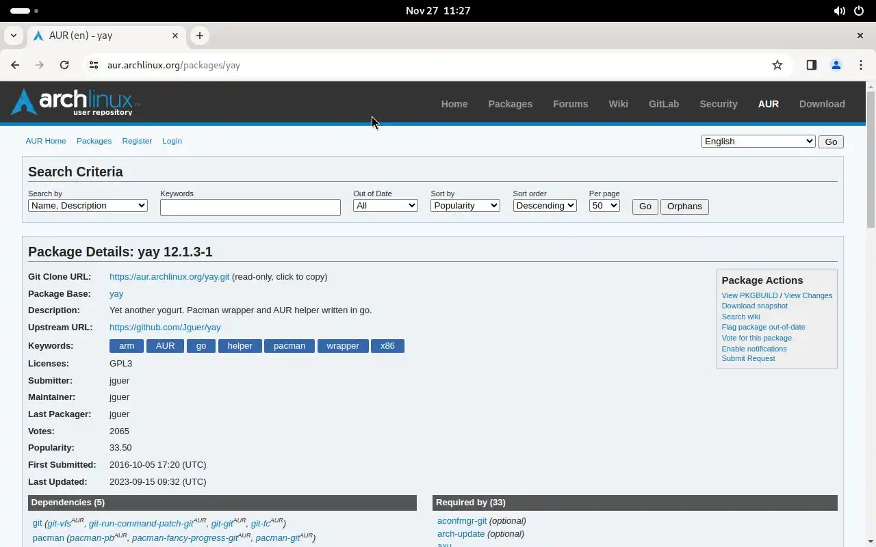
Task: Go to Home in top navigation
Action: (x=454, y=104)
